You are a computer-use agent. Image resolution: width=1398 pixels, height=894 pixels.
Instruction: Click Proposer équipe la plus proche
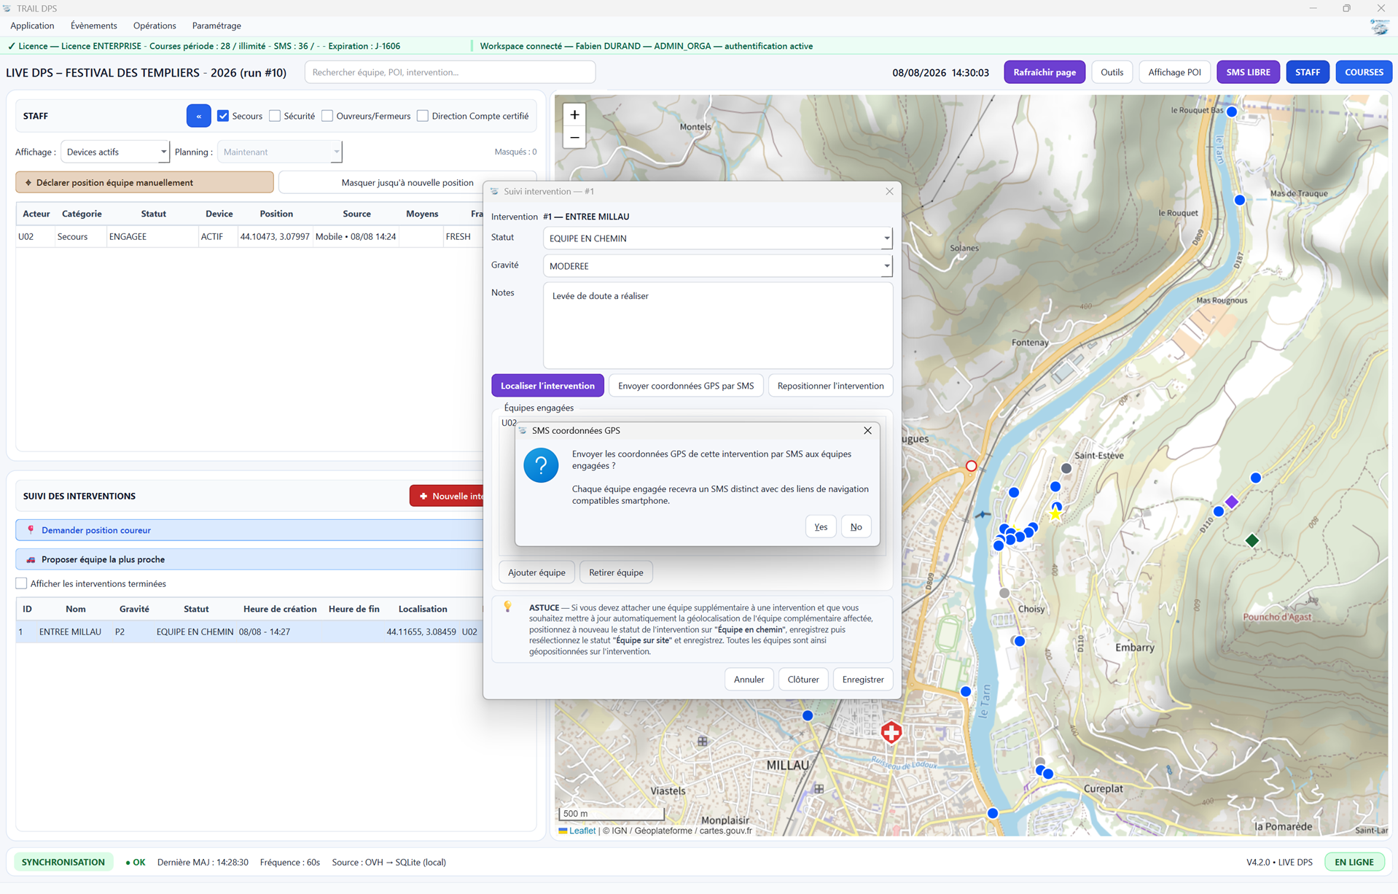coord(249,559)
